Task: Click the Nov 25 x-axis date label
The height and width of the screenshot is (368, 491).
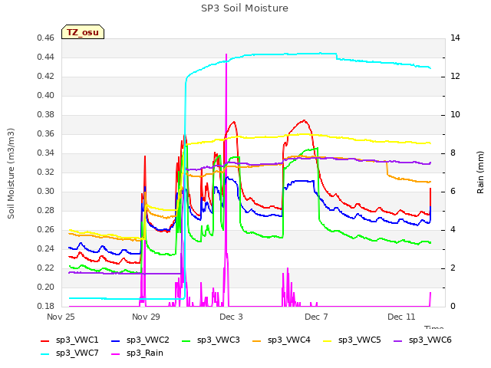Action: coord(61,317)
